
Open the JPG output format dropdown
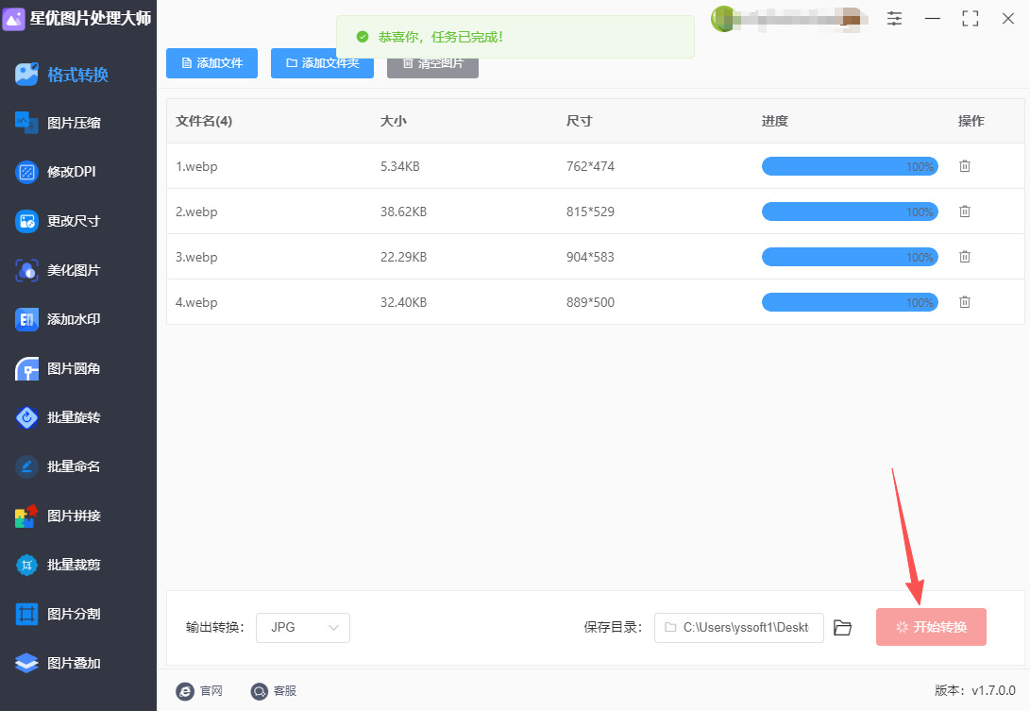tap(303, 628)
